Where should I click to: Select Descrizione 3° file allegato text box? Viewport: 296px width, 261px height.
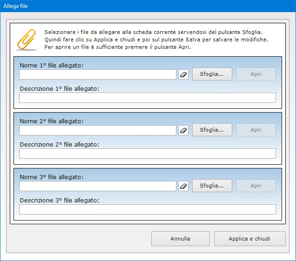pos(147,209)
